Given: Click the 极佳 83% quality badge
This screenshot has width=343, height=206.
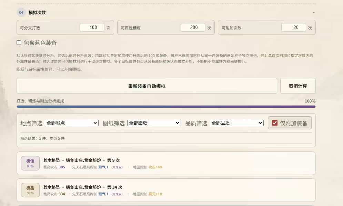Looking at the screenshot, I should click(30, 163).
